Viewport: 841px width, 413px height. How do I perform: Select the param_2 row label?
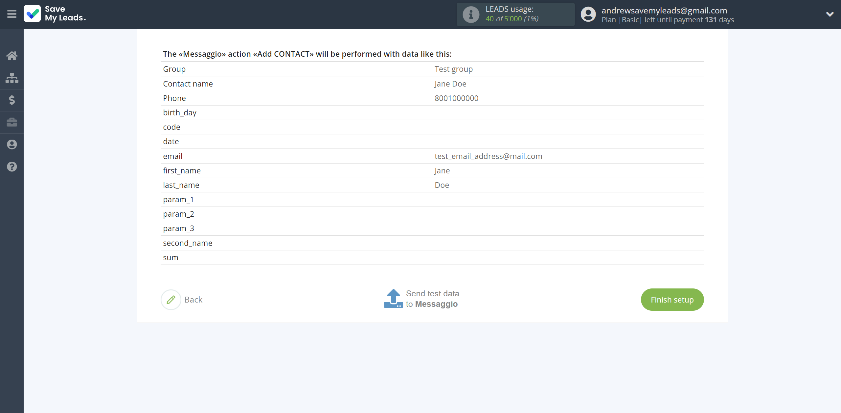coord(178,214)
